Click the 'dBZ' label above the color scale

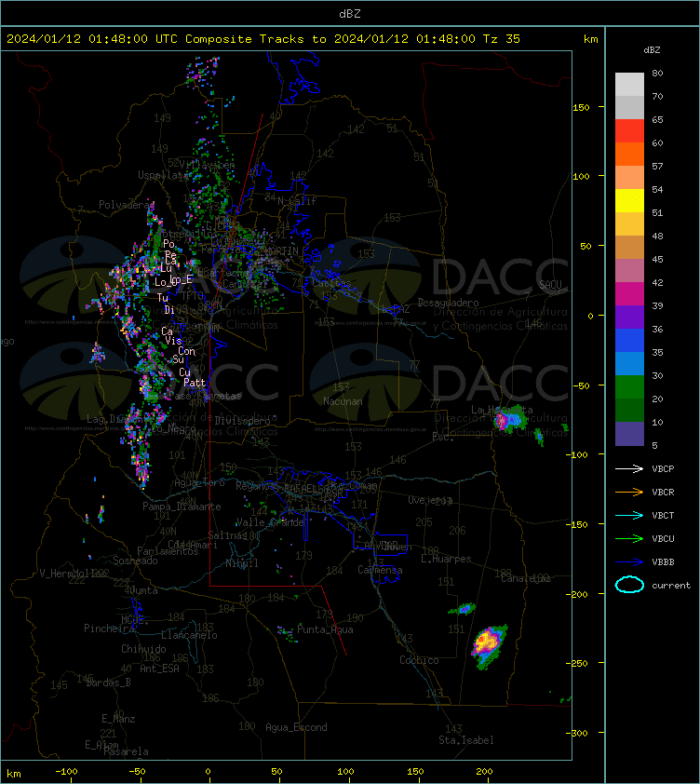tap(652, 50)
